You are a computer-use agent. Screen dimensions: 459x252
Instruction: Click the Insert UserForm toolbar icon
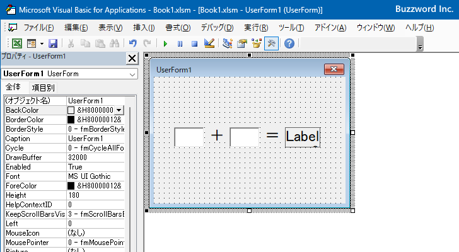click(x=31, y=43)
